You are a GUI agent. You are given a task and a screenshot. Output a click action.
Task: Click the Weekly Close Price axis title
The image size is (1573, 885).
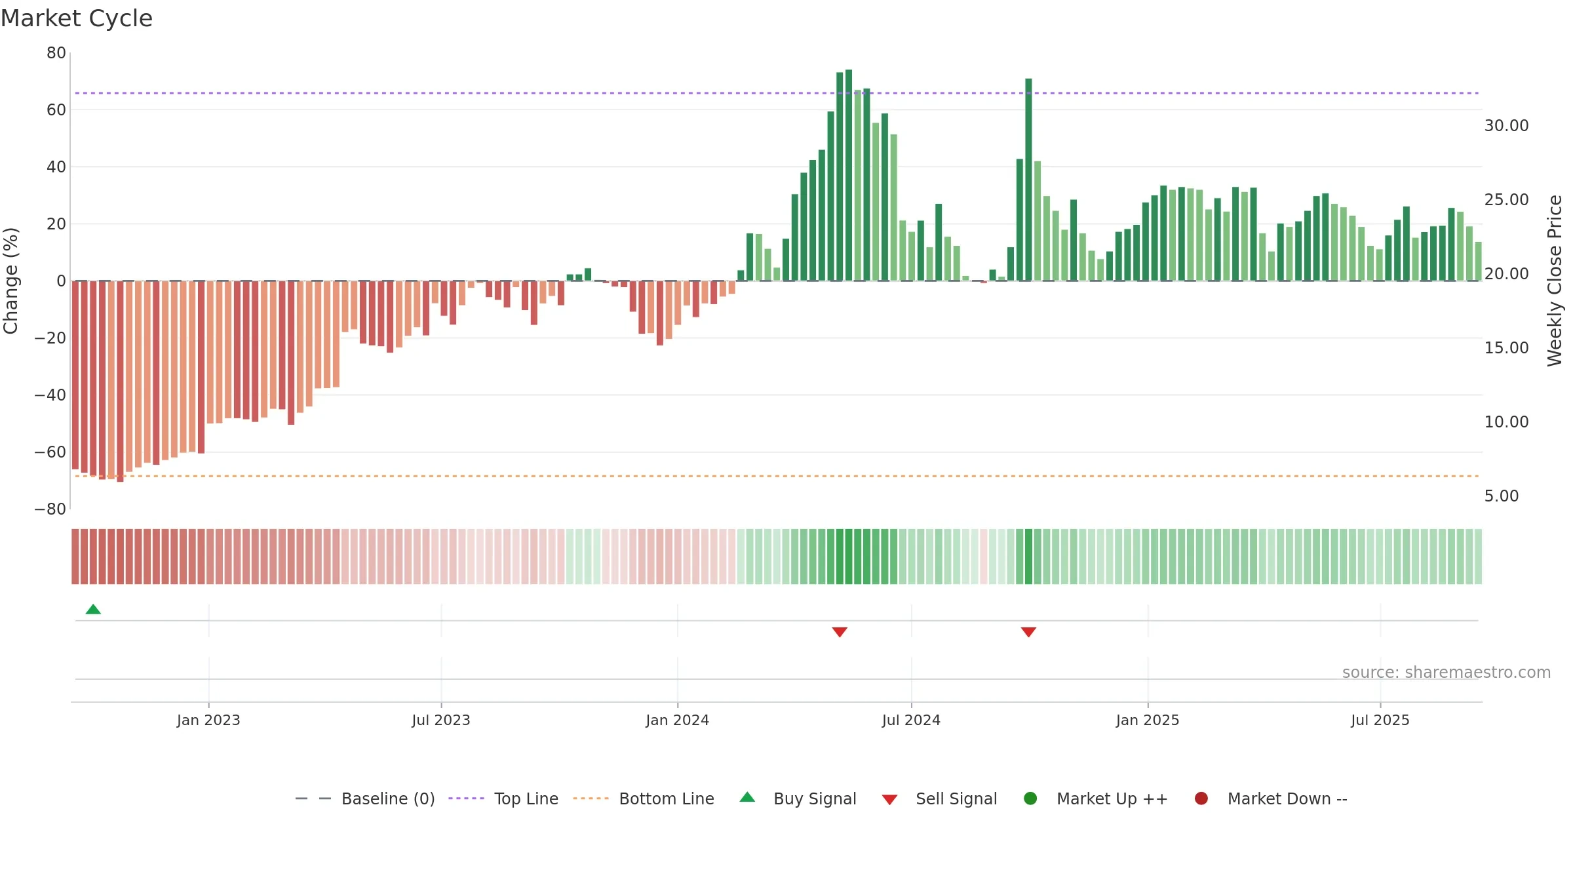(x=1555, y=281)
